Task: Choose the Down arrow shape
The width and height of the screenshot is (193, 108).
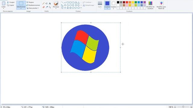Action: tap(62, 8)
